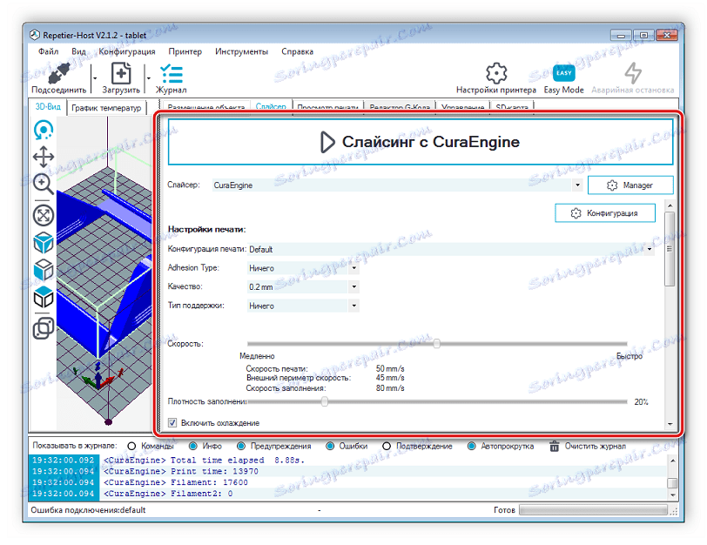Click the Fit to view icon

tap(44, 216)
